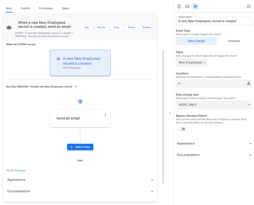Viewport: 254px width, 205px height.
Task: Click the blue plus circle to insert step
Action: pos(80,101)
